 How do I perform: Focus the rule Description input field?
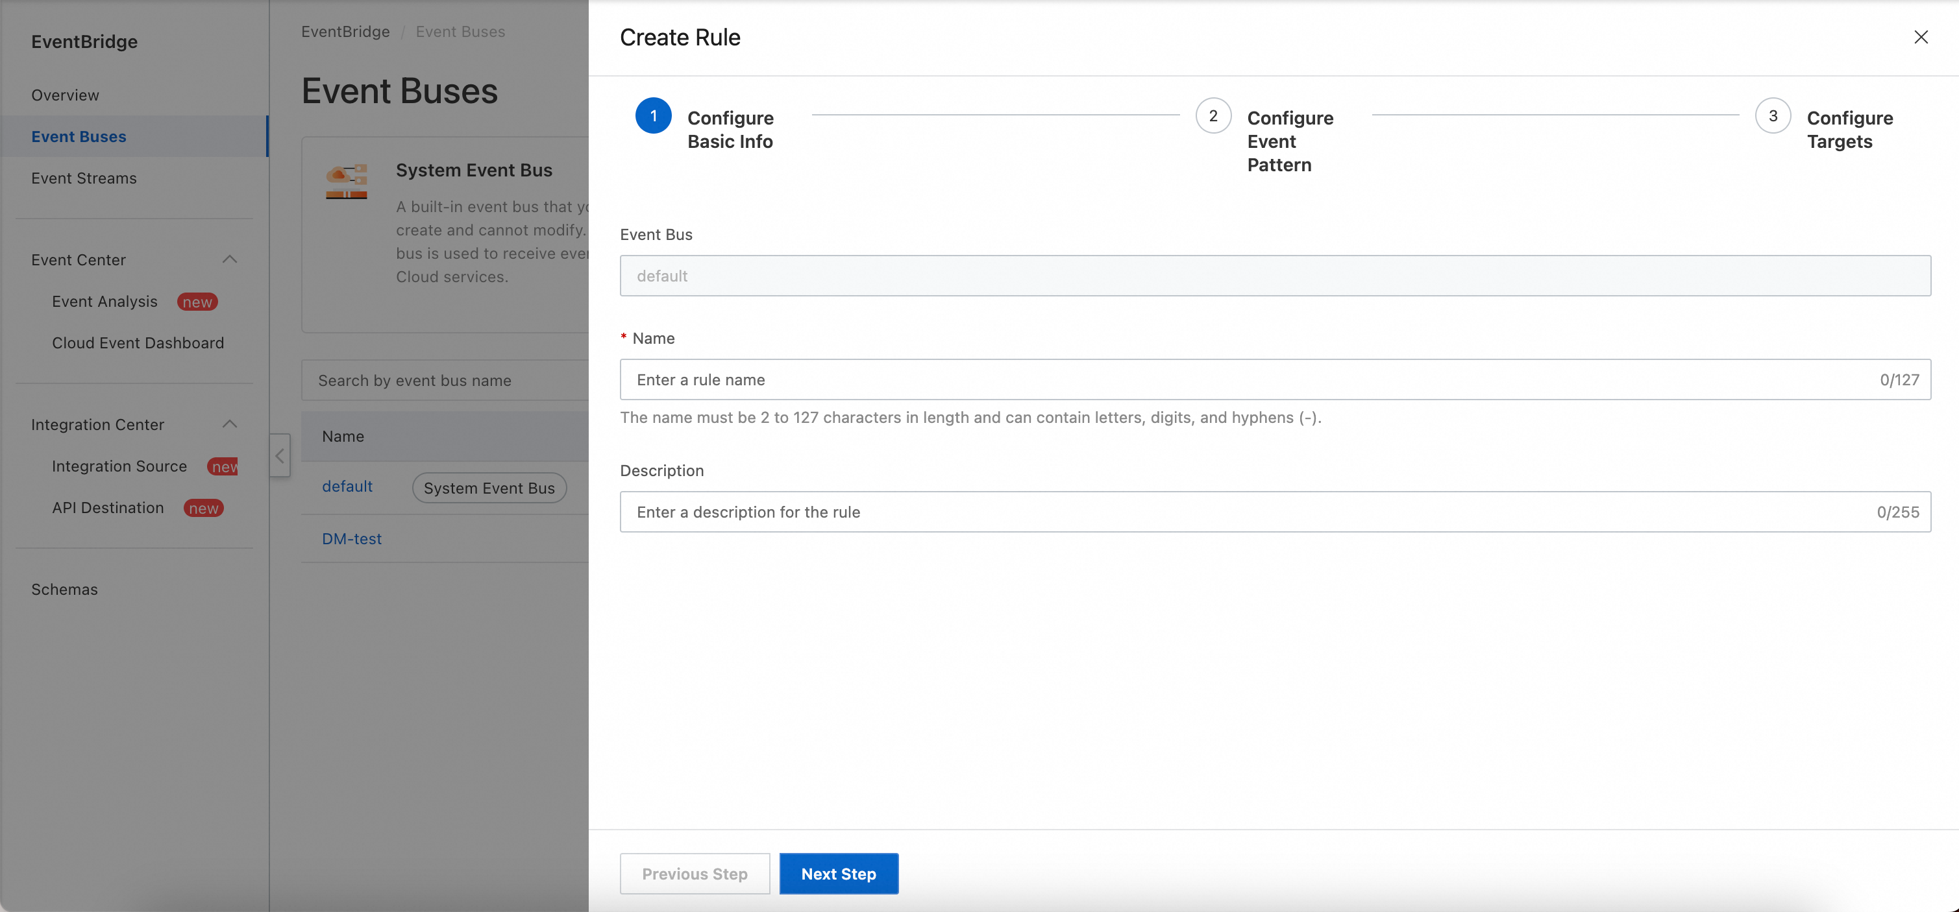(1247, 512)
